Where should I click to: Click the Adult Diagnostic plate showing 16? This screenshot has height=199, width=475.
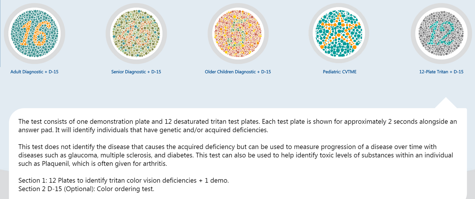tap(34, 33)
